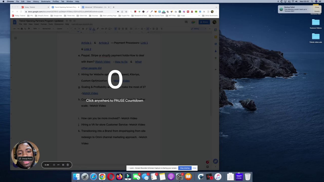This screenshot has width=324, height=182.
Task: Open iTunes Music in the Dock
Action: [218, 176]
